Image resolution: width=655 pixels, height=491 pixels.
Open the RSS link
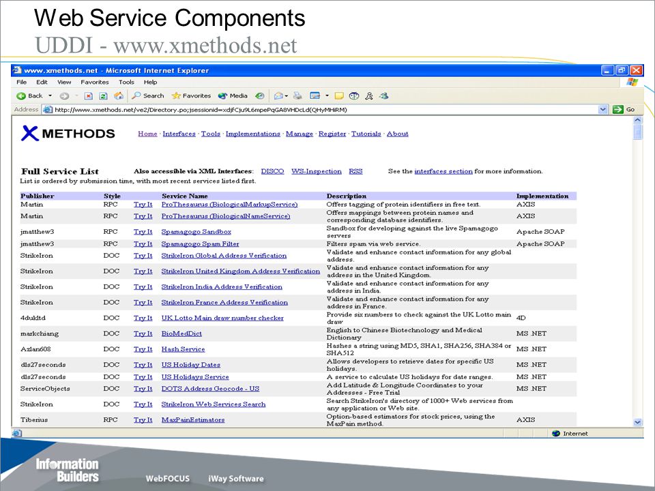click(x=355, y=171)
